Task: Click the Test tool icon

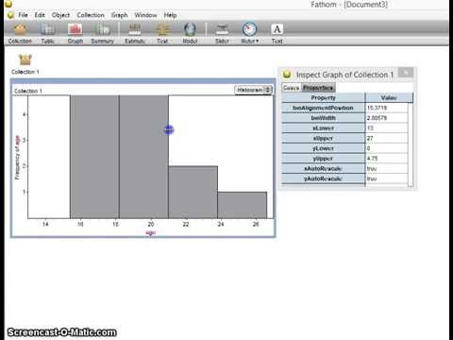Action: [162, 30]
